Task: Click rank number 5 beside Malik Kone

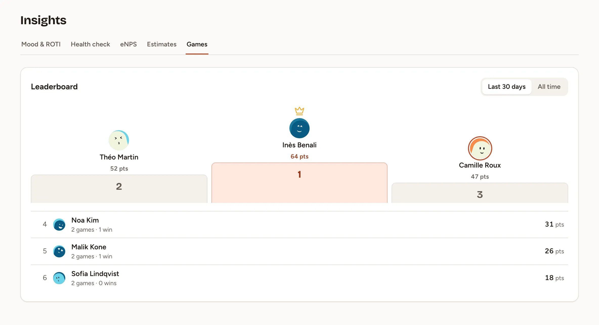Action: coord(45,251)
